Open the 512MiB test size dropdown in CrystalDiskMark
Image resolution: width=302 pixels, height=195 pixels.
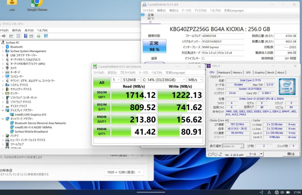[131, 80]
